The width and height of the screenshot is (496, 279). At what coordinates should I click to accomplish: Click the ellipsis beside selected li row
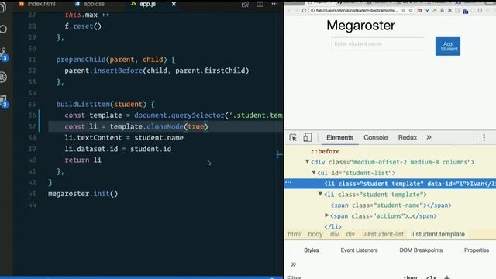pyautogui.click(x=288, y=183)
